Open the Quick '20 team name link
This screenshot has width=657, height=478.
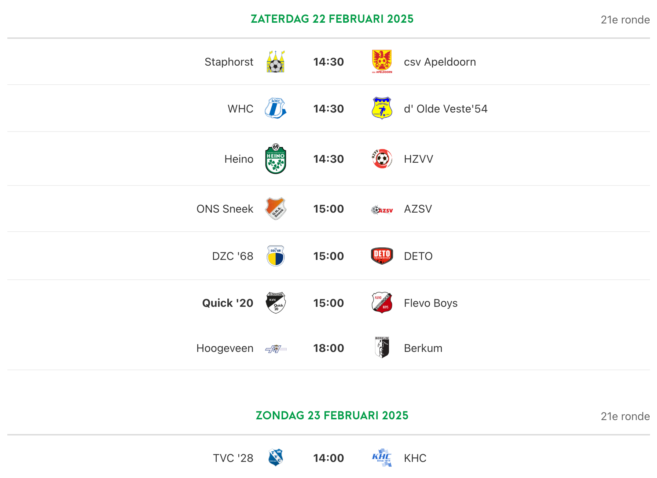[228, 303]
